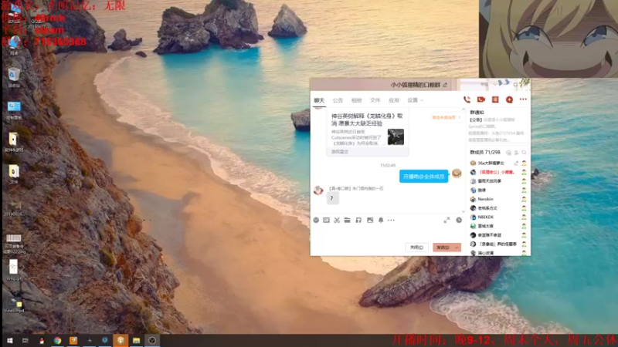Open the emoji picker in the input toolbar
Screen dimensions: 618x347
click(x=316, y=221)
